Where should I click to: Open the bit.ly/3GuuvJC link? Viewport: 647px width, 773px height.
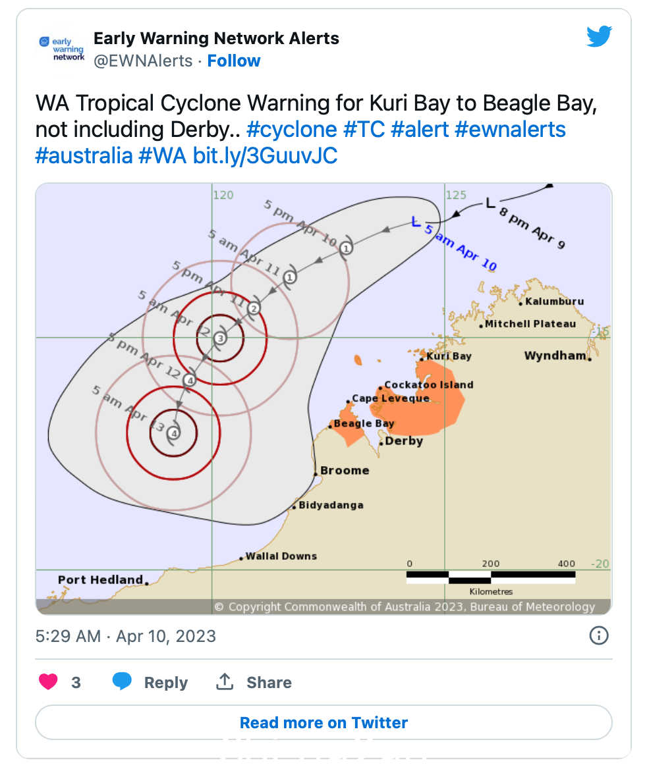[x=266, y=156]
